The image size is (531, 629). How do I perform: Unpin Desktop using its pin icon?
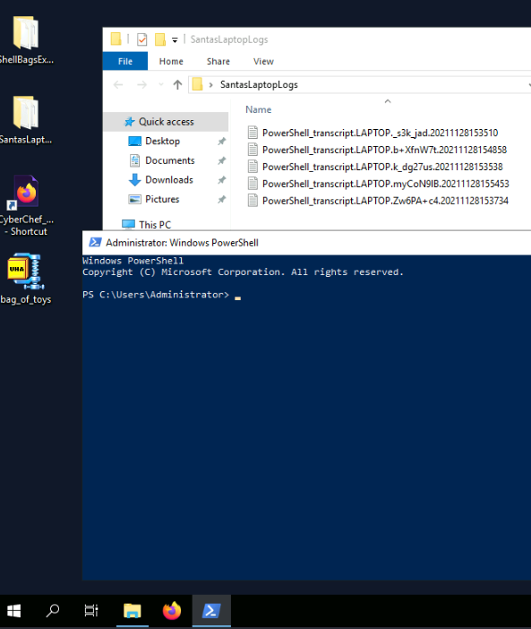(221, 142)
